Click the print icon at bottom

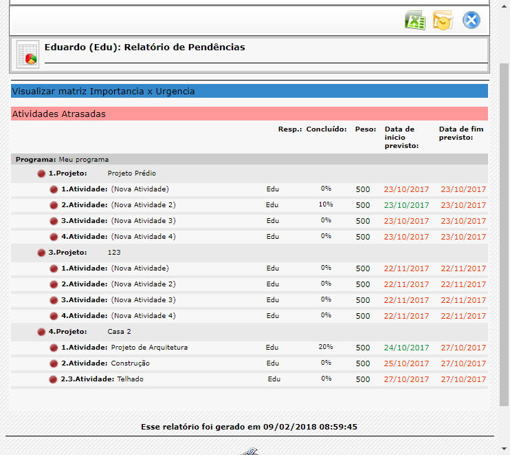[x=250, y=452]
